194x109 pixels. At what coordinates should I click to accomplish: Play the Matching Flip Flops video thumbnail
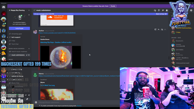coord(61,57)
